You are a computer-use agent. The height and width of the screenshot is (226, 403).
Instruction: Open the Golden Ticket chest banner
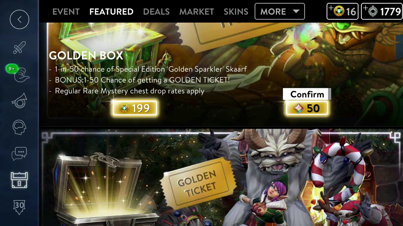tap(220, 177)
